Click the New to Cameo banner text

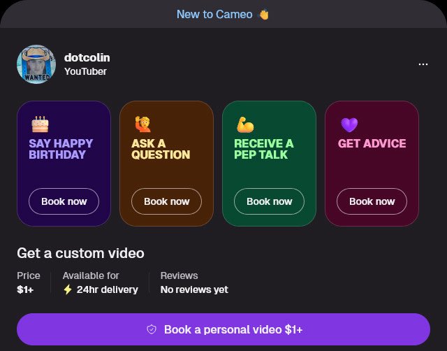coord(214,14)
